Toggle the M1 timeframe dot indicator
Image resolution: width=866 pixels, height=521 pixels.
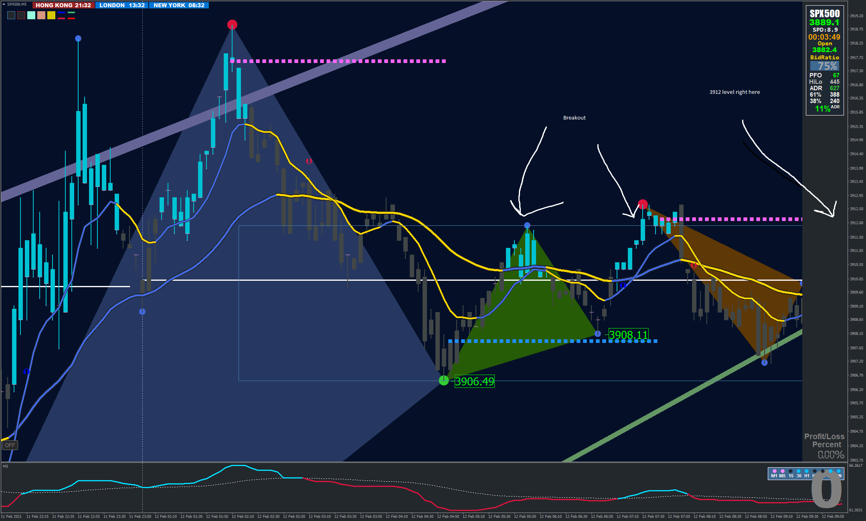coord(774,471)
